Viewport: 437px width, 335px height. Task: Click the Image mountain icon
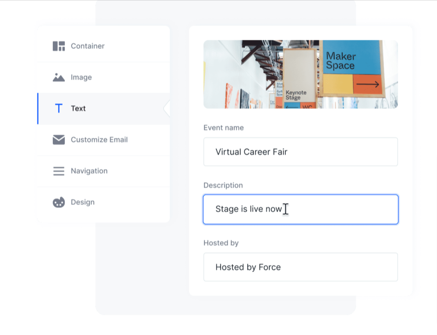(59, 77)
